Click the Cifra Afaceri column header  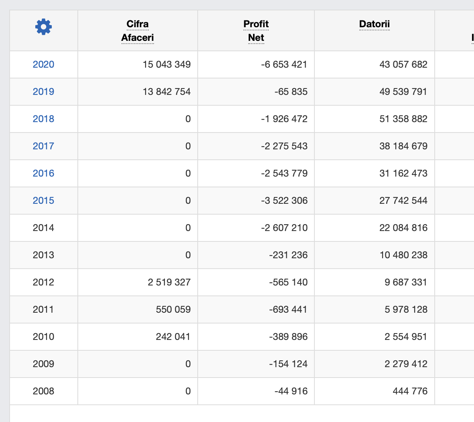click(138, 31)
